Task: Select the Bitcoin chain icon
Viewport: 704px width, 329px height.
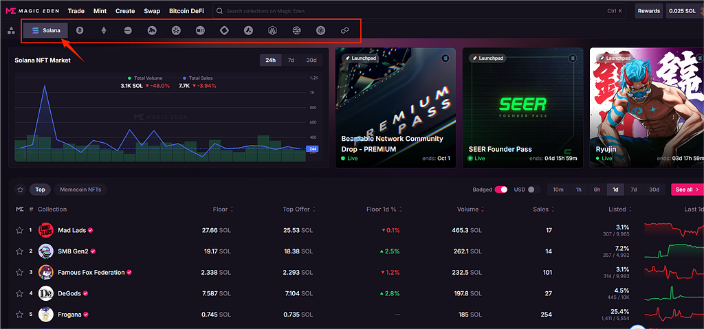Action: click(x=80, y=30)
